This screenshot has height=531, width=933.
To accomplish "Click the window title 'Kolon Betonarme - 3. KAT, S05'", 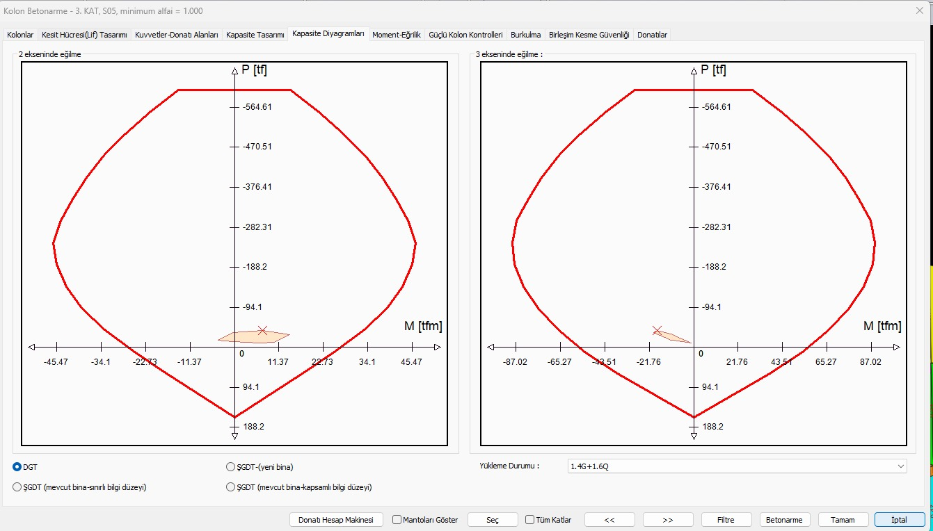I will click(104, 11).
